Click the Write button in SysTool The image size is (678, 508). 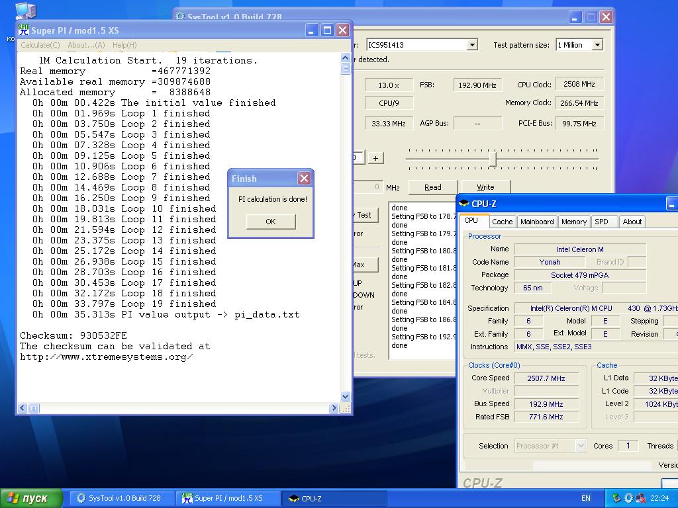(x=485, y=187)
